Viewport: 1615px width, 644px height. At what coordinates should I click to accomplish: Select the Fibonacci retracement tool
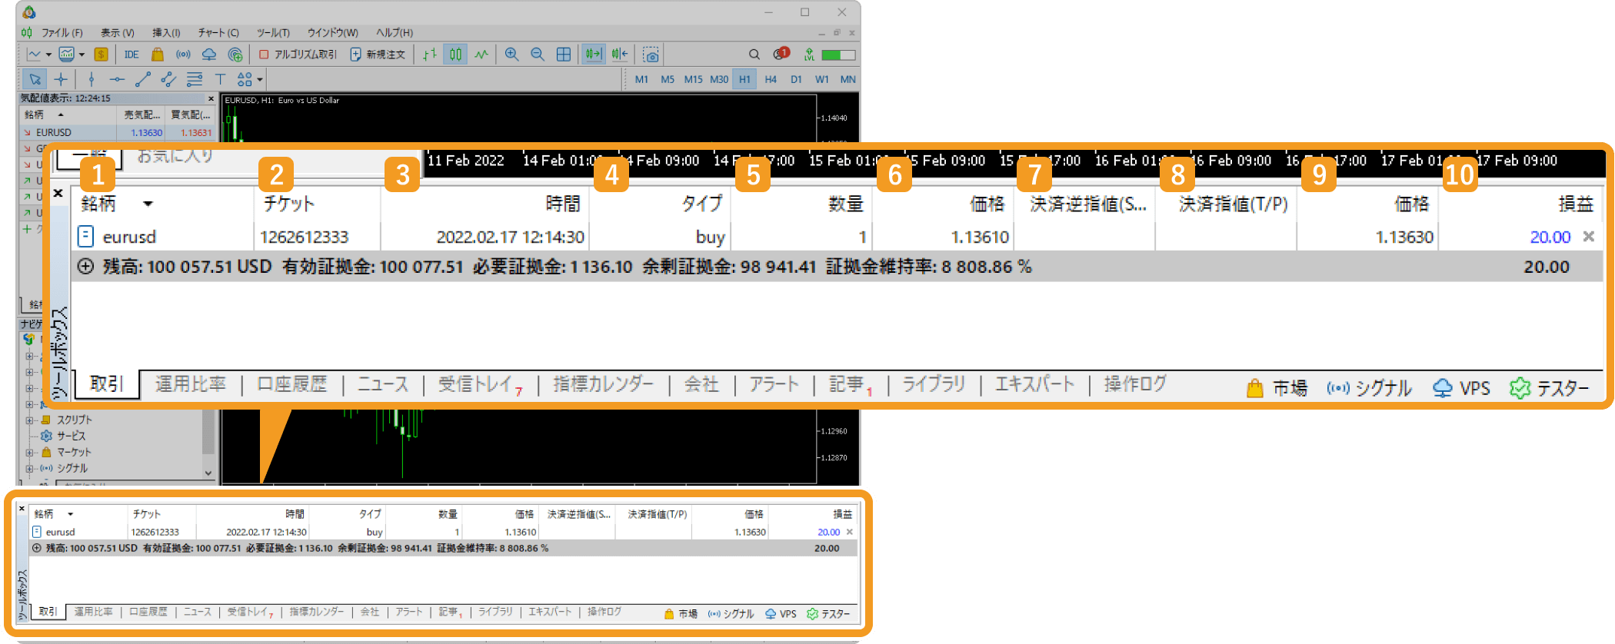pos(195,79)
